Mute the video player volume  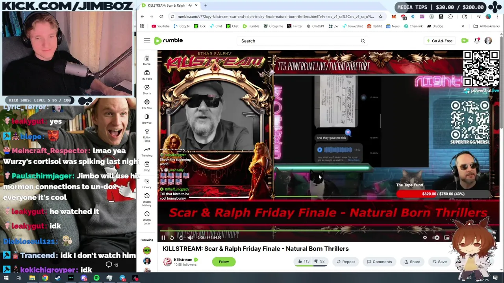(191, 237)
